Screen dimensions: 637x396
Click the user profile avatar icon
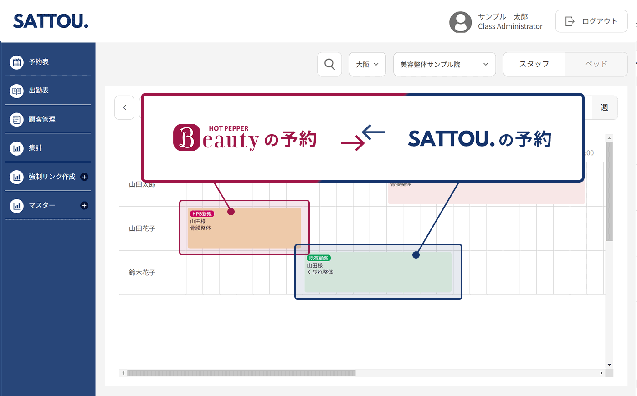click(x=460, y=21)
